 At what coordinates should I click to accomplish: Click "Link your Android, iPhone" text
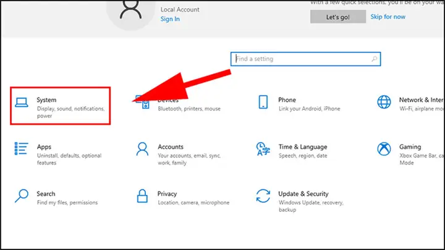point(310,109)
